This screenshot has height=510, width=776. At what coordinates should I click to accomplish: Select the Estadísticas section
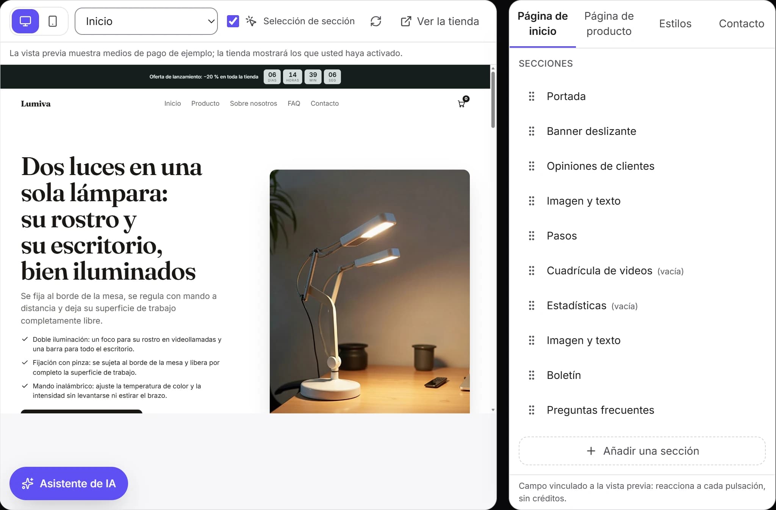click(x=642, y=305)
